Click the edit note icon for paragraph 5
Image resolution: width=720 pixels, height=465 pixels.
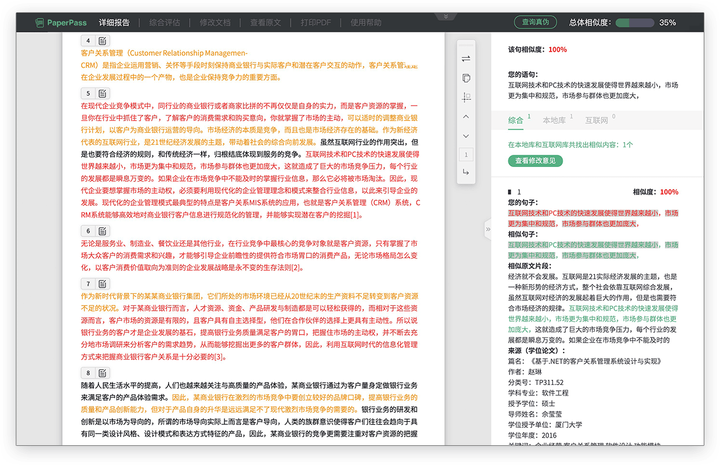pos(103,93)
